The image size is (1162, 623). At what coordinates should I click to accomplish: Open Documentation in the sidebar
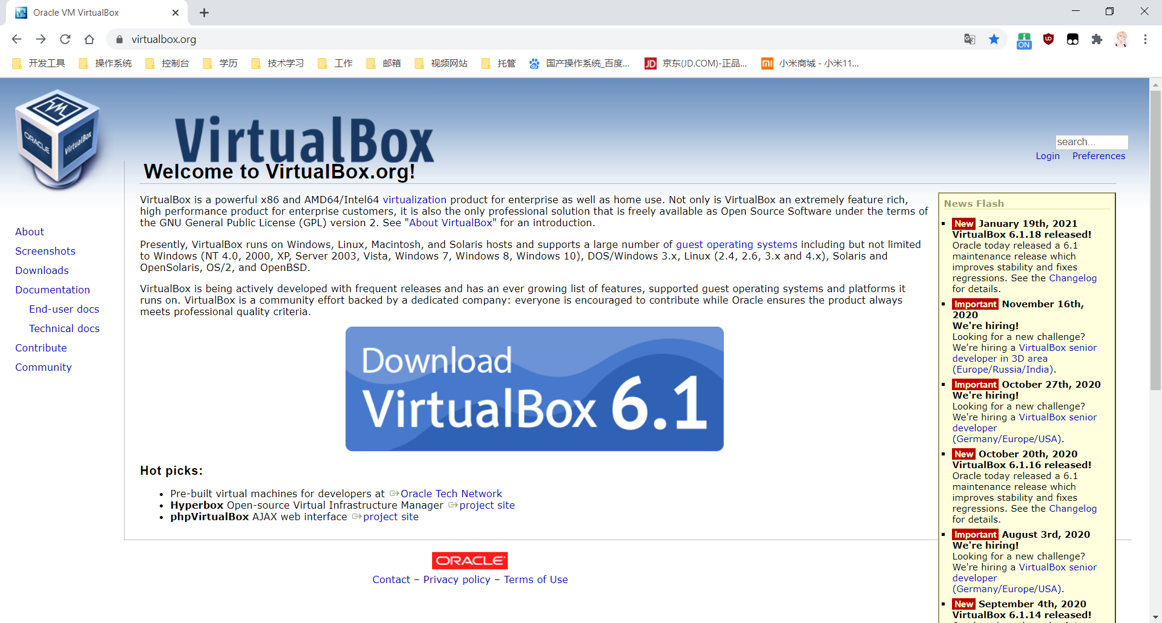pyautogui.click(x=53, y=290)
